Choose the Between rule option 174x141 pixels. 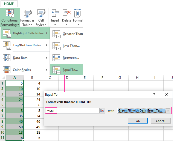[x=67, y=58]
